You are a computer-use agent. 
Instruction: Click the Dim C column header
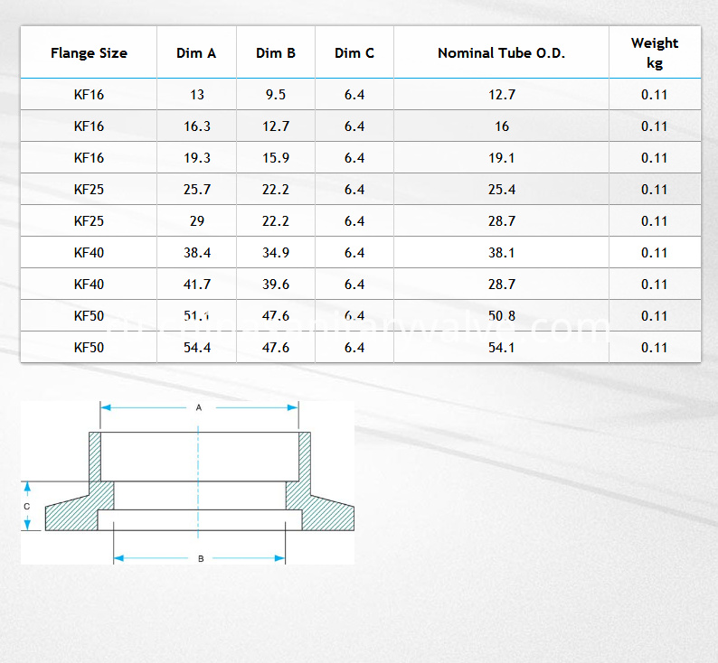point(354,53)
